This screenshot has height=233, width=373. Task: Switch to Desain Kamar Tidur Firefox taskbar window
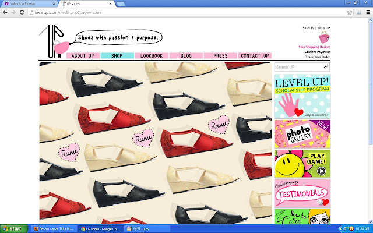(54, 229)
